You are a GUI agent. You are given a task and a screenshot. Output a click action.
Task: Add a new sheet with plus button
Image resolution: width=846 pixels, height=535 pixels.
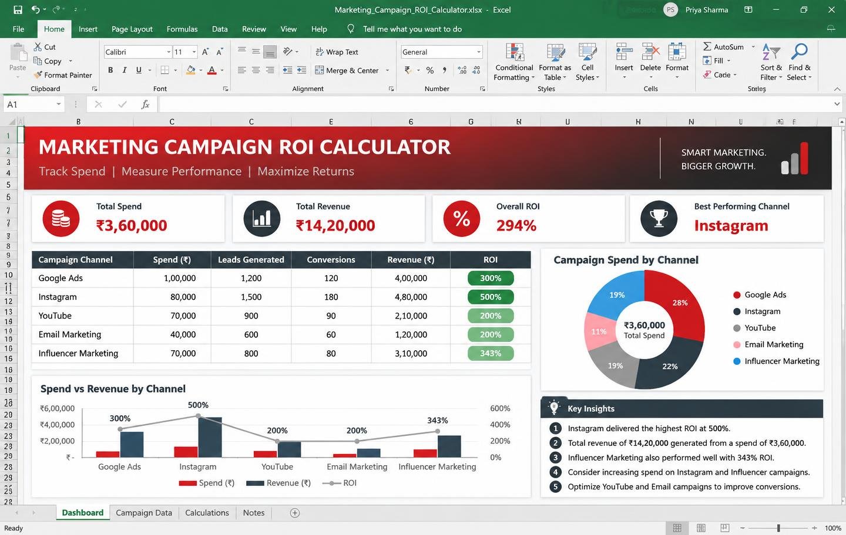point(295,513)
